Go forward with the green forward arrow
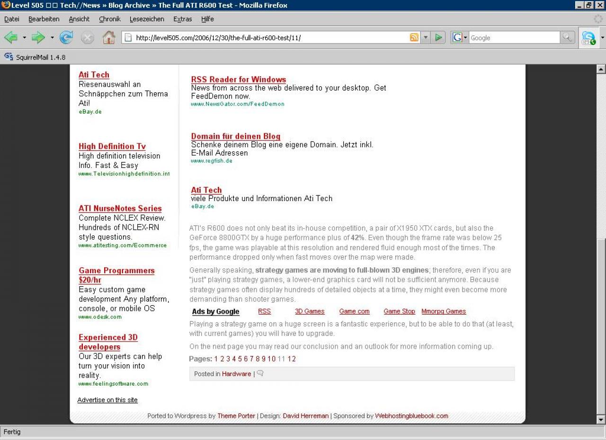The height and width of the screenshot is (440, 606). (38, 37)
